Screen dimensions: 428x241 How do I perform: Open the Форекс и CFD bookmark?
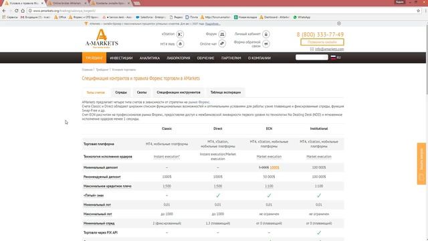(x=84, y=17)
